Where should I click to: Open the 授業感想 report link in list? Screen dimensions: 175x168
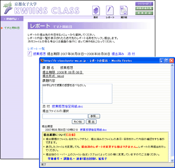[39, 54]
